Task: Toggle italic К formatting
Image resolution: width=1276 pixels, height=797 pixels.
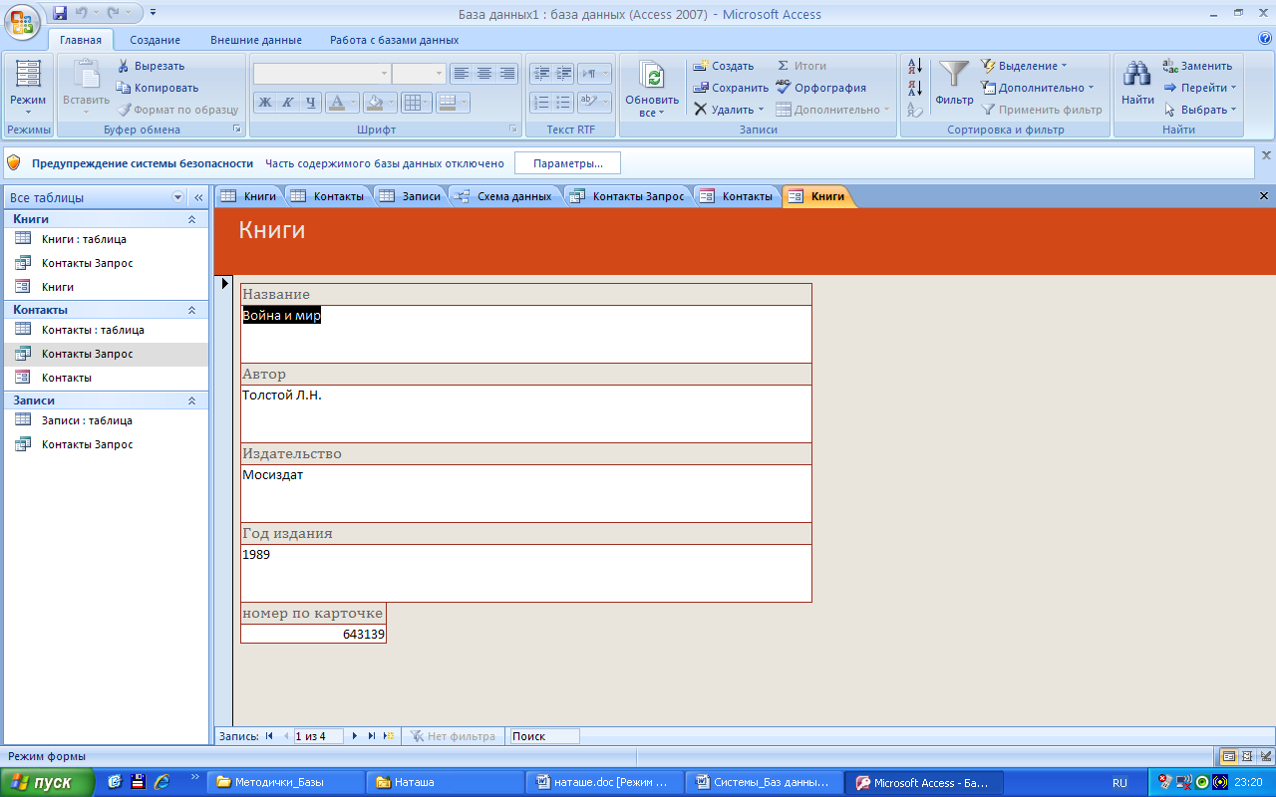Action: click(x=287, y=102)
